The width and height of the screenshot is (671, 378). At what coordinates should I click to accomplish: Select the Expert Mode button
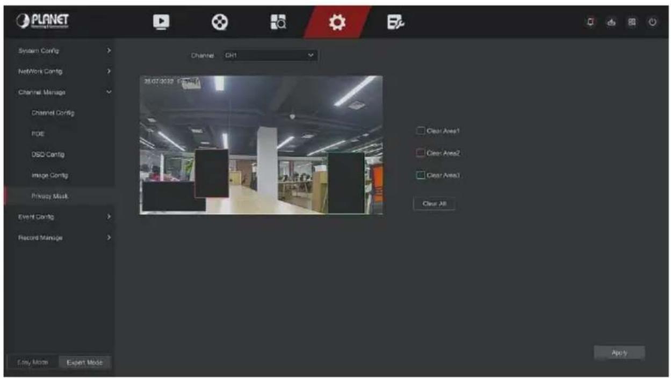click(x=84, y=362)
